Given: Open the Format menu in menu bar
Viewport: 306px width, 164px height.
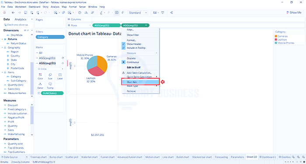Looking at the screenshot, I should point(73,7).
